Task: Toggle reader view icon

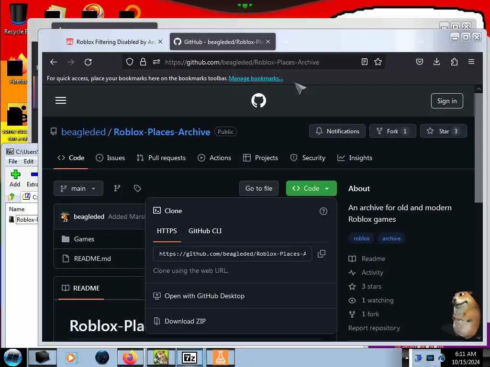Action: (x=364, y=62)
